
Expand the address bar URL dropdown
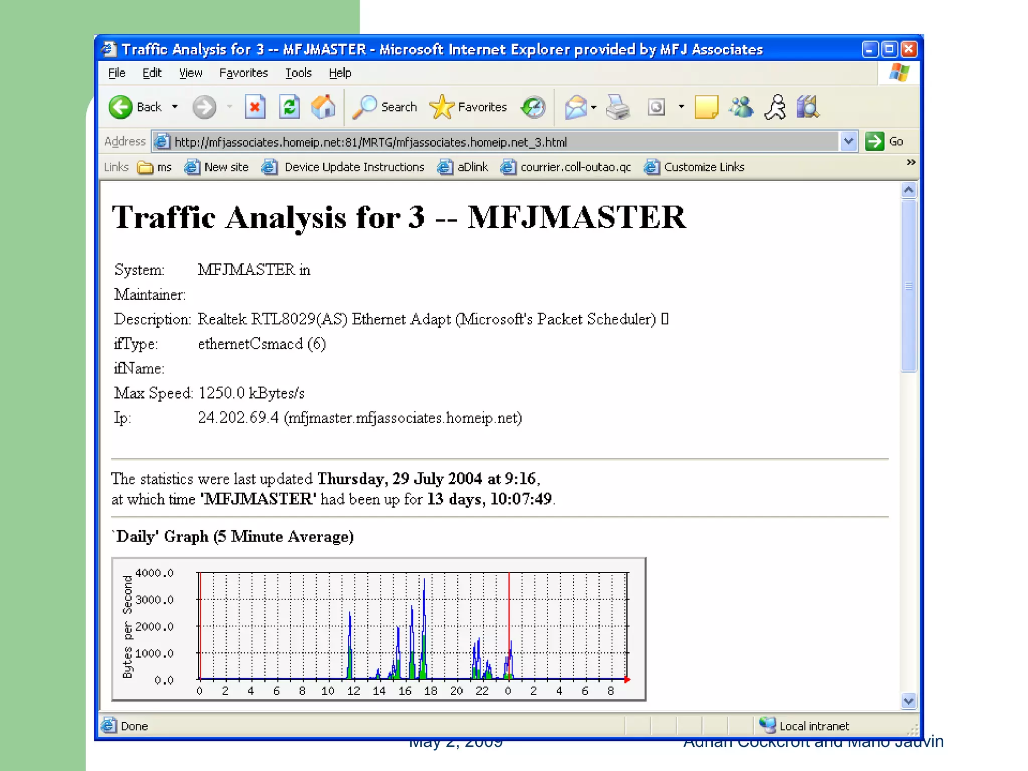848,142
